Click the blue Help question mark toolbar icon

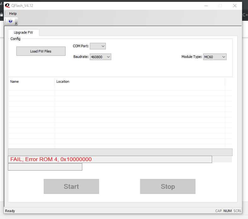click(x=10, y=21)
